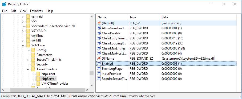
Task: Expand the SecureTimeLimits tree node
Action: pyautogui.click(x=28, y=60)
